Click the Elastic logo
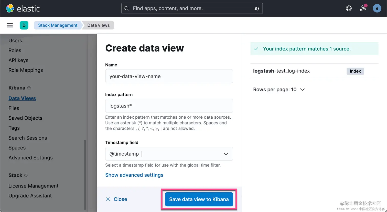The image size is (387, 212). 23,8
